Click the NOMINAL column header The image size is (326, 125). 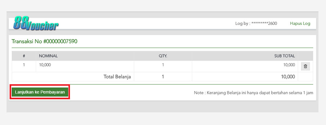pos(48,56)
